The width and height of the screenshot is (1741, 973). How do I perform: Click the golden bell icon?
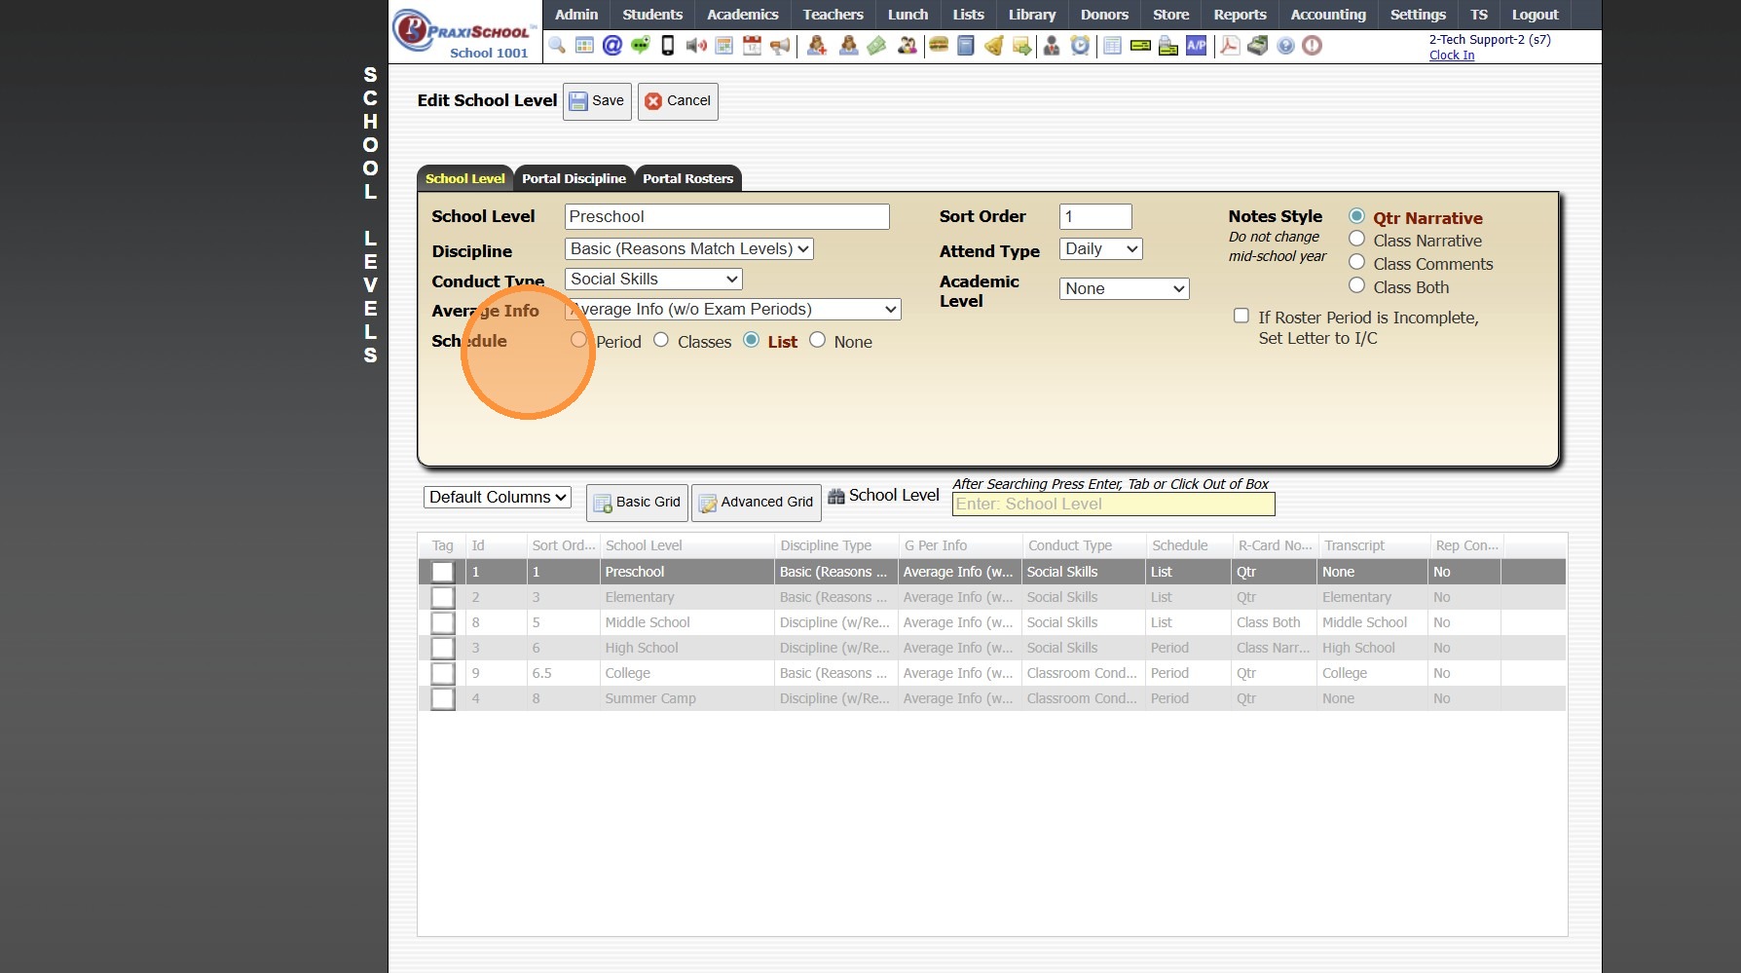click(x=993, y=46)
